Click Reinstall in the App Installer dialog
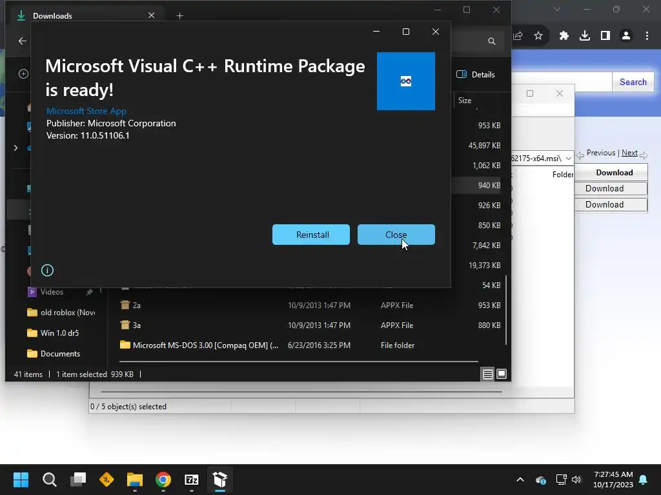 point(311,235)
